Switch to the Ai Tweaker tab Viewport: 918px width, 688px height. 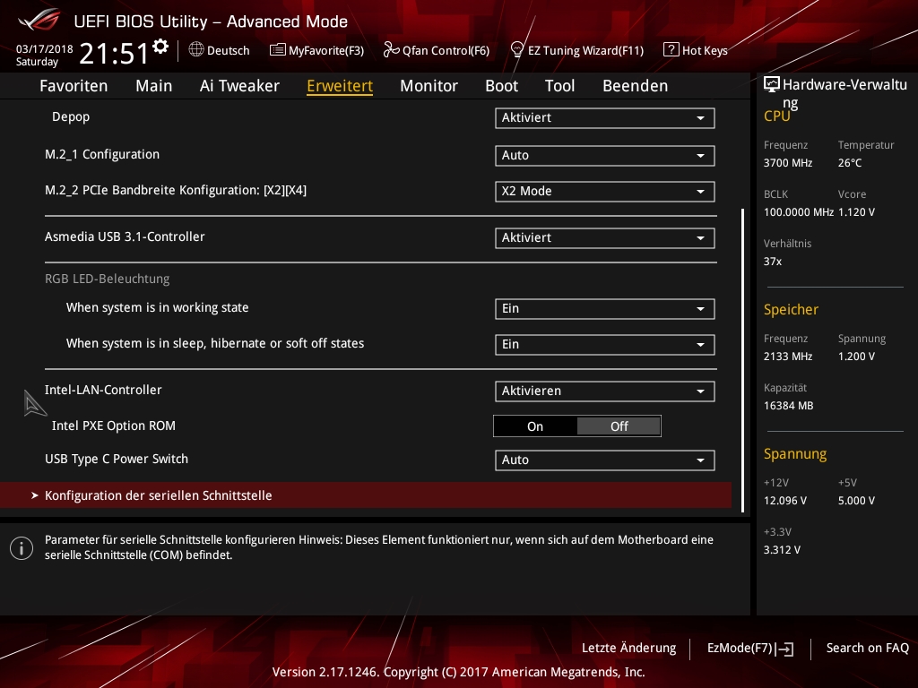click(239, 86)
